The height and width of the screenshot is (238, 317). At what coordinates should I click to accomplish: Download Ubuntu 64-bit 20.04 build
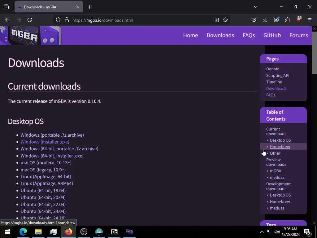click(x=43, y=197)
